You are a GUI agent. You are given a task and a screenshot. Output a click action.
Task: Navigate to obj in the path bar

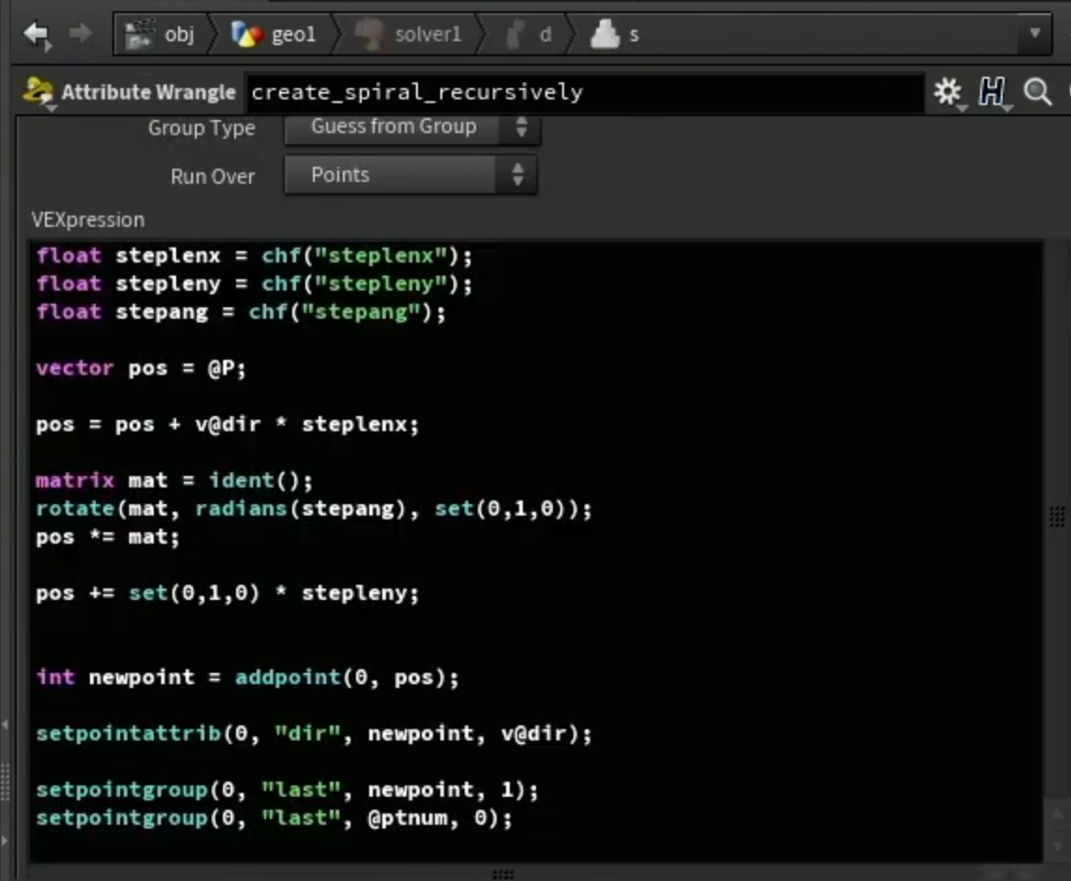[161, 34]
